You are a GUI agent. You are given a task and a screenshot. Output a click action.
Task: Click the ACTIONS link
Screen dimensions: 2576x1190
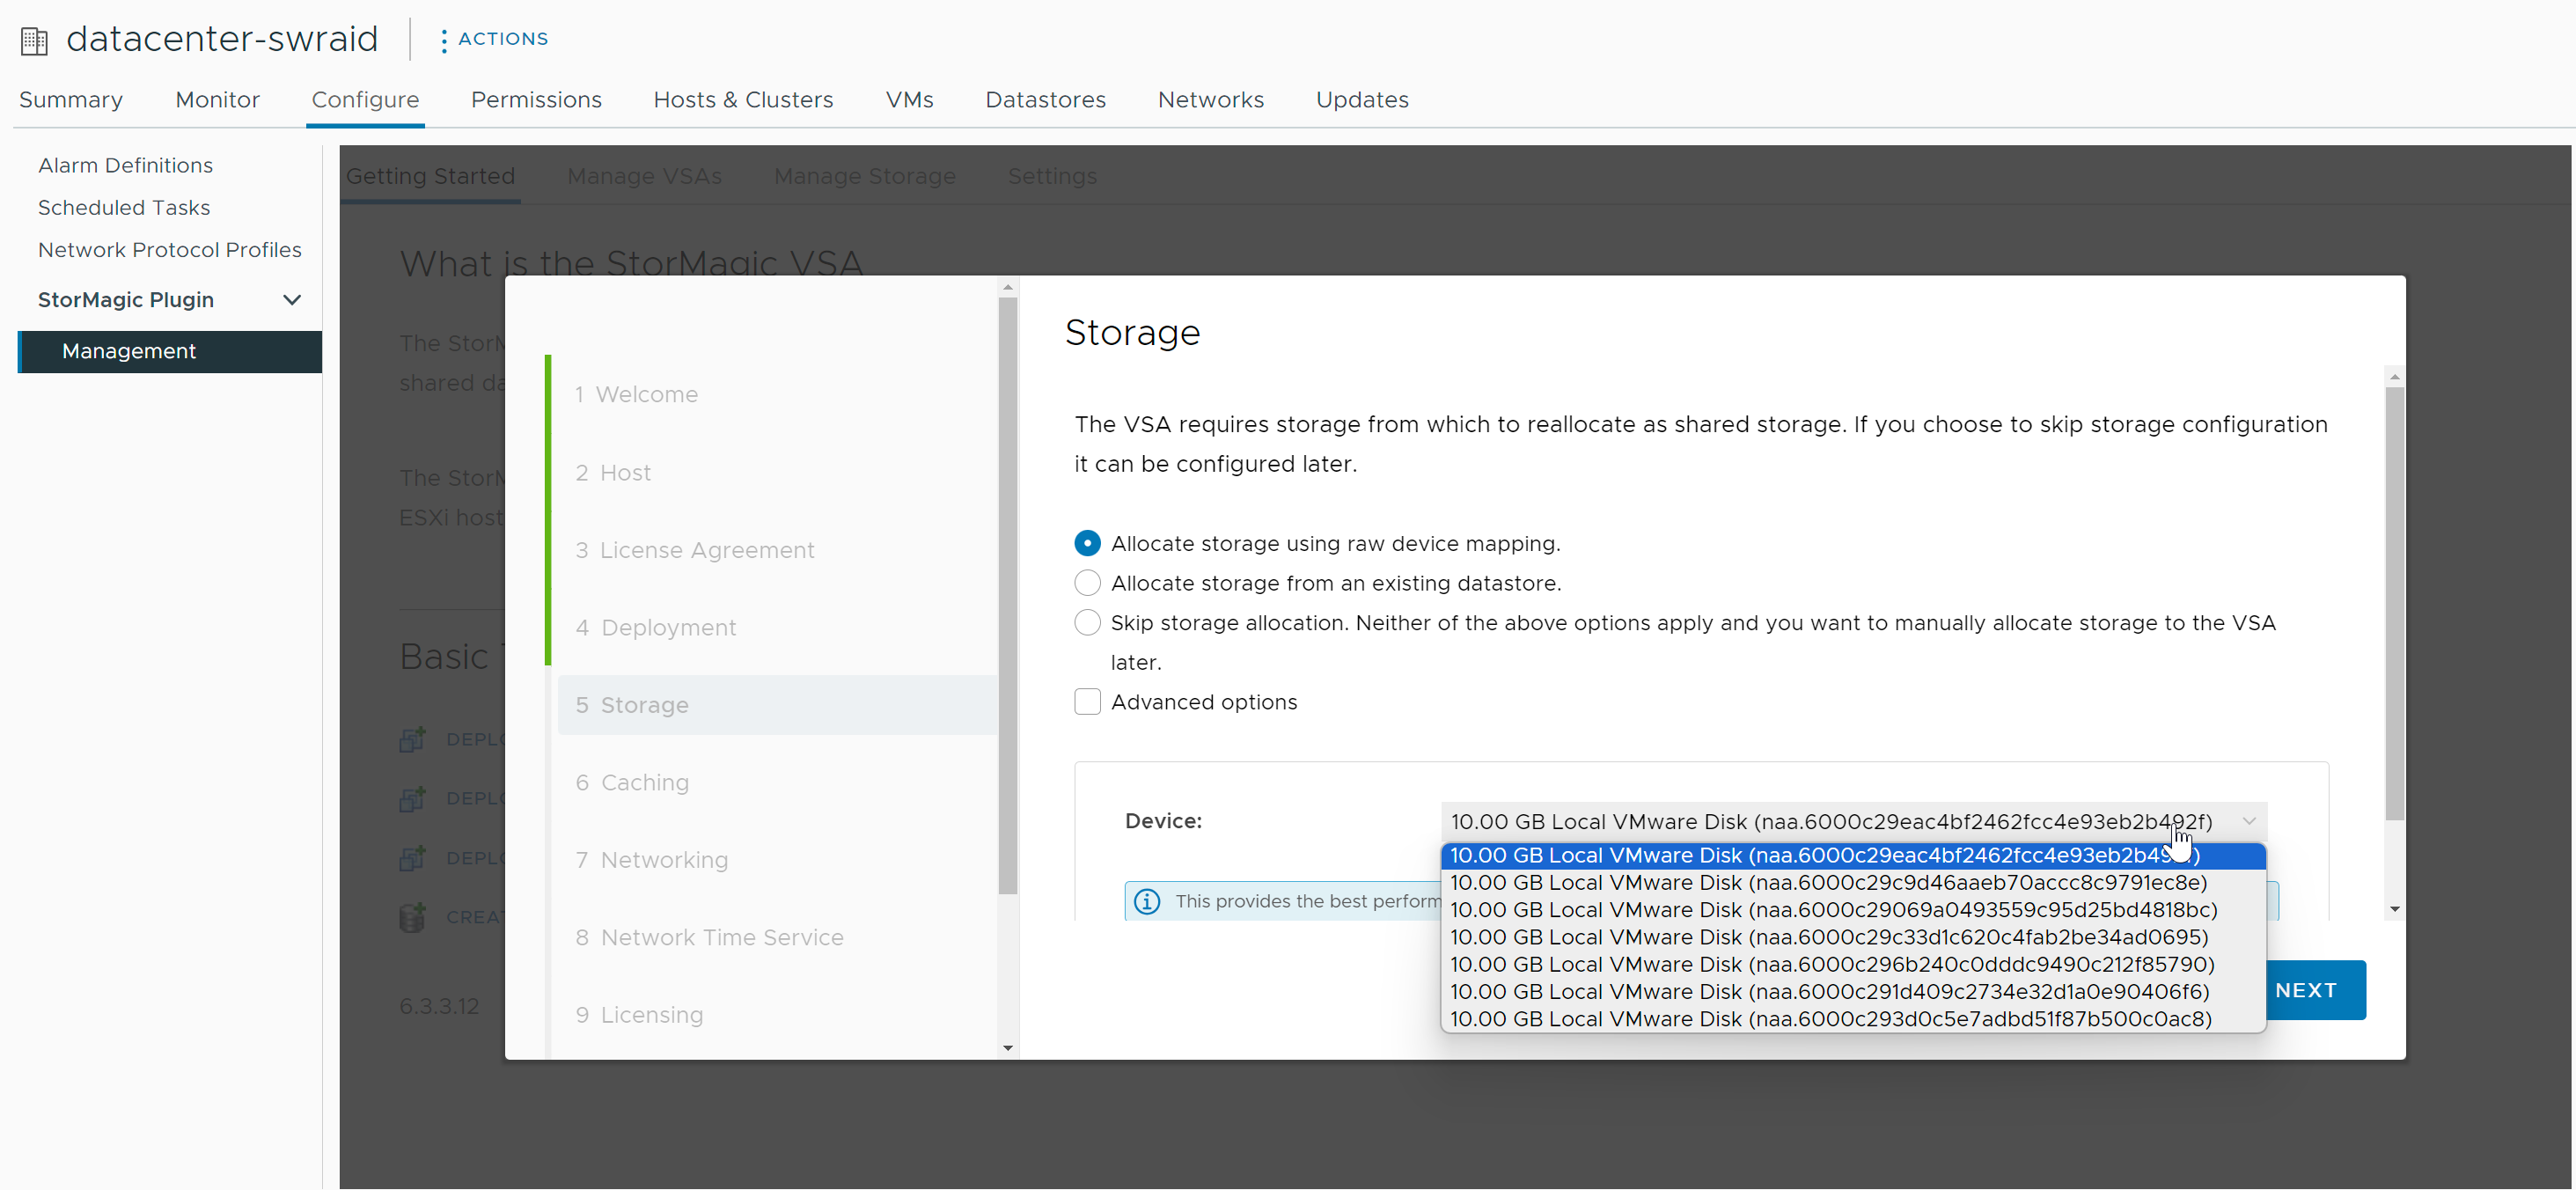click(x=503, y=39)
